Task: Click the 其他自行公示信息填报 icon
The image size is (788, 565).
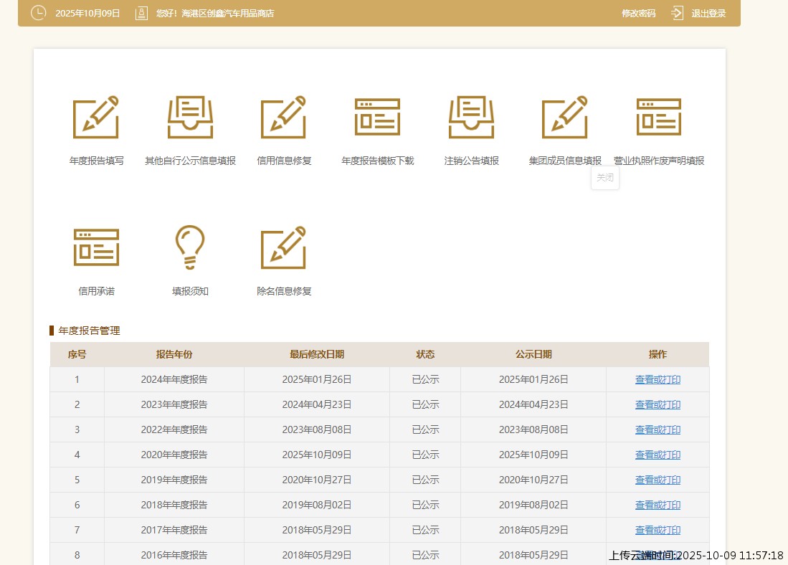Action: 190,117
